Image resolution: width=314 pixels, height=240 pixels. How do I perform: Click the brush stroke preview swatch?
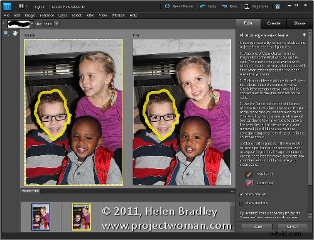(19, 24)
